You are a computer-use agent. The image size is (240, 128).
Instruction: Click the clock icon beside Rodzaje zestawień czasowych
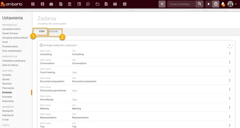click(41, 45)
